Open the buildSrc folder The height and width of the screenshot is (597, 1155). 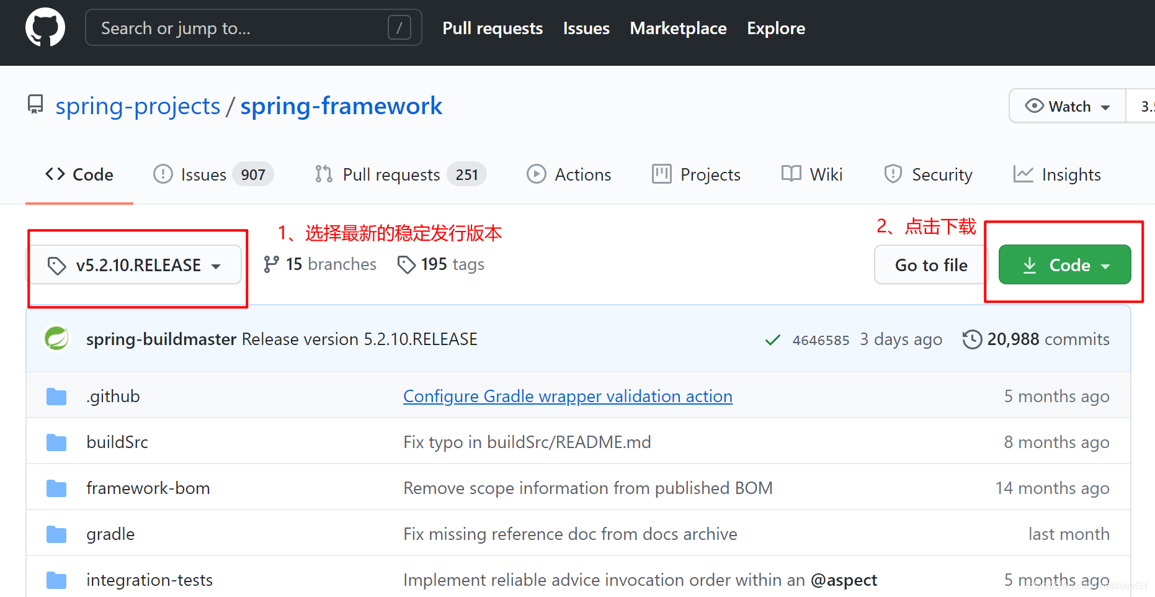[x=117, y=442]
